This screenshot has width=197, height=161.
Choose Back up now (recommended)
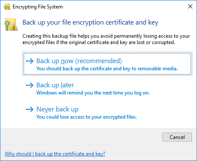[107, 64]
